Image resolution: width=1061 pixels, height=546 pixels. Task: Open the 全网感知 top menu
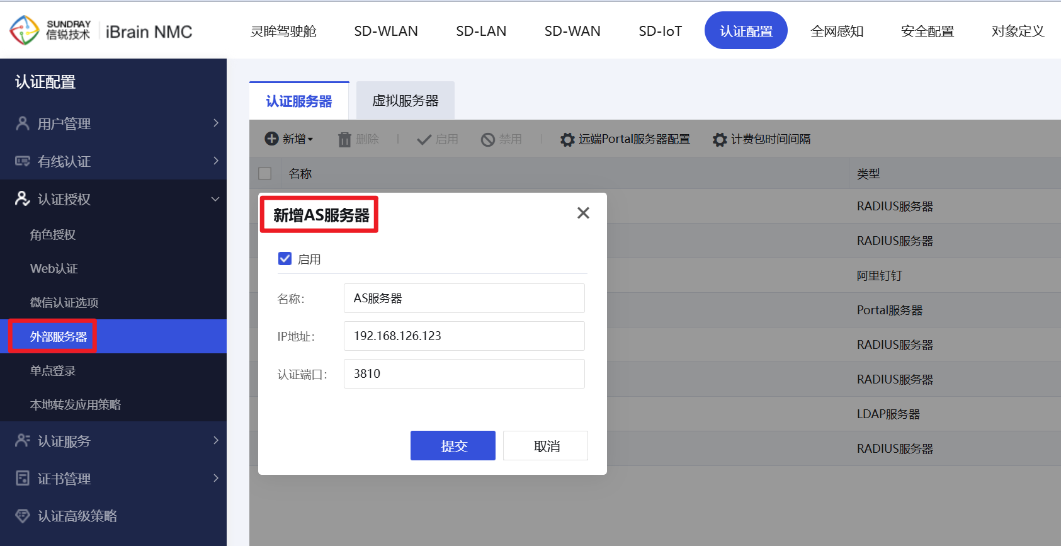[837, 31]
